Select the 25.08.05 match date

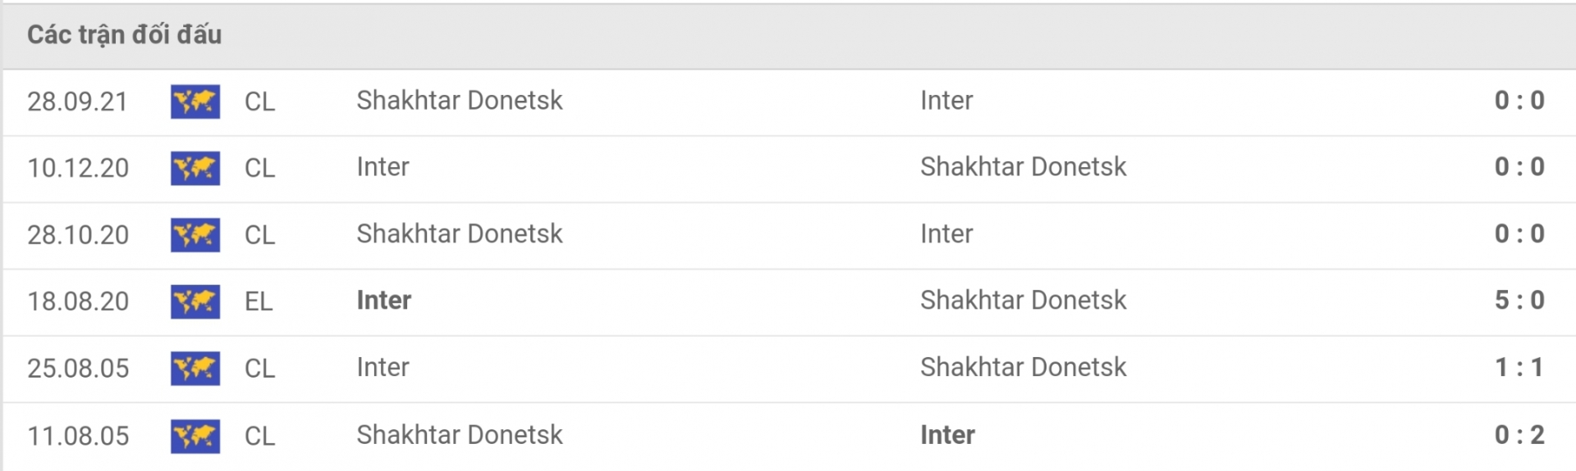(x=78, y=369)
